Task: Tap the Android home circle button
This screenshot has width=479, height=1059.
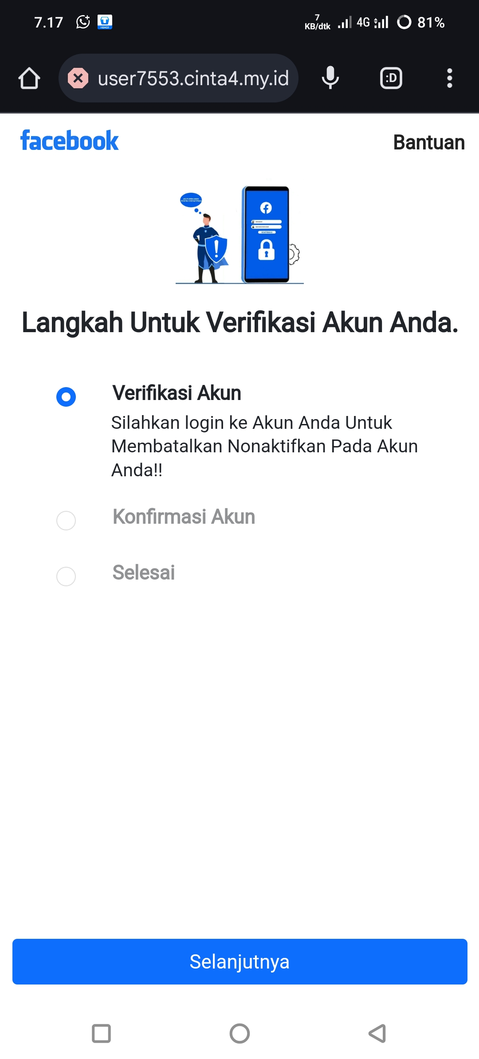Action: 239,1033
